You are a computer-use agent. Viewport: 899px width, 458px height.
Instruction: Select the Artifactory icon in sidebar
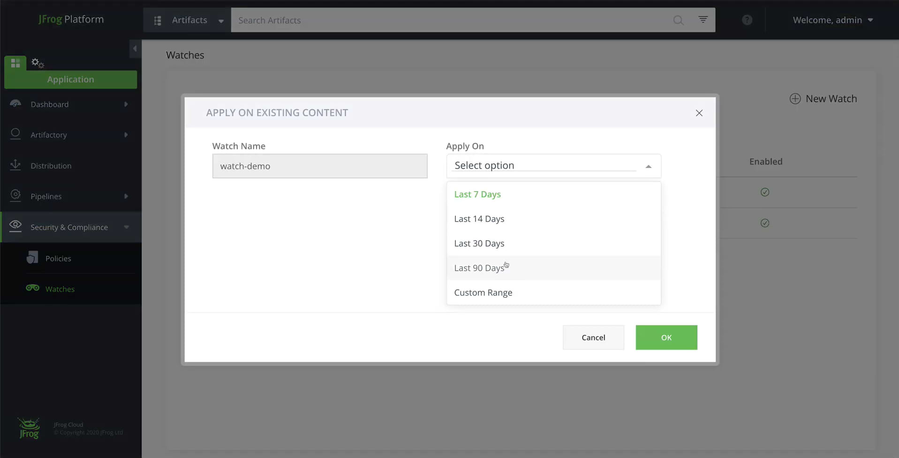point(15,134)
